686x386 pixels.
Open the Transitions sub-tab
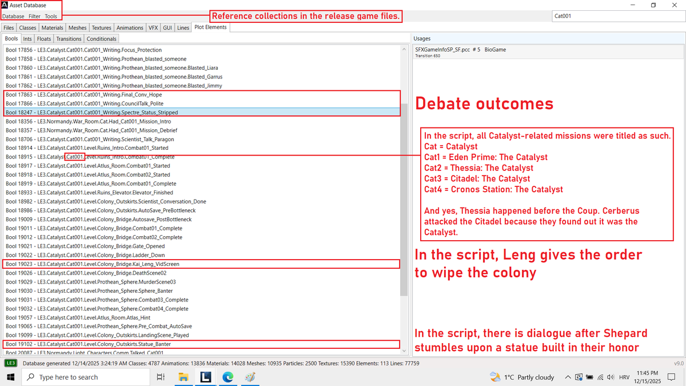pyautogui.click(x=69, y=39)
